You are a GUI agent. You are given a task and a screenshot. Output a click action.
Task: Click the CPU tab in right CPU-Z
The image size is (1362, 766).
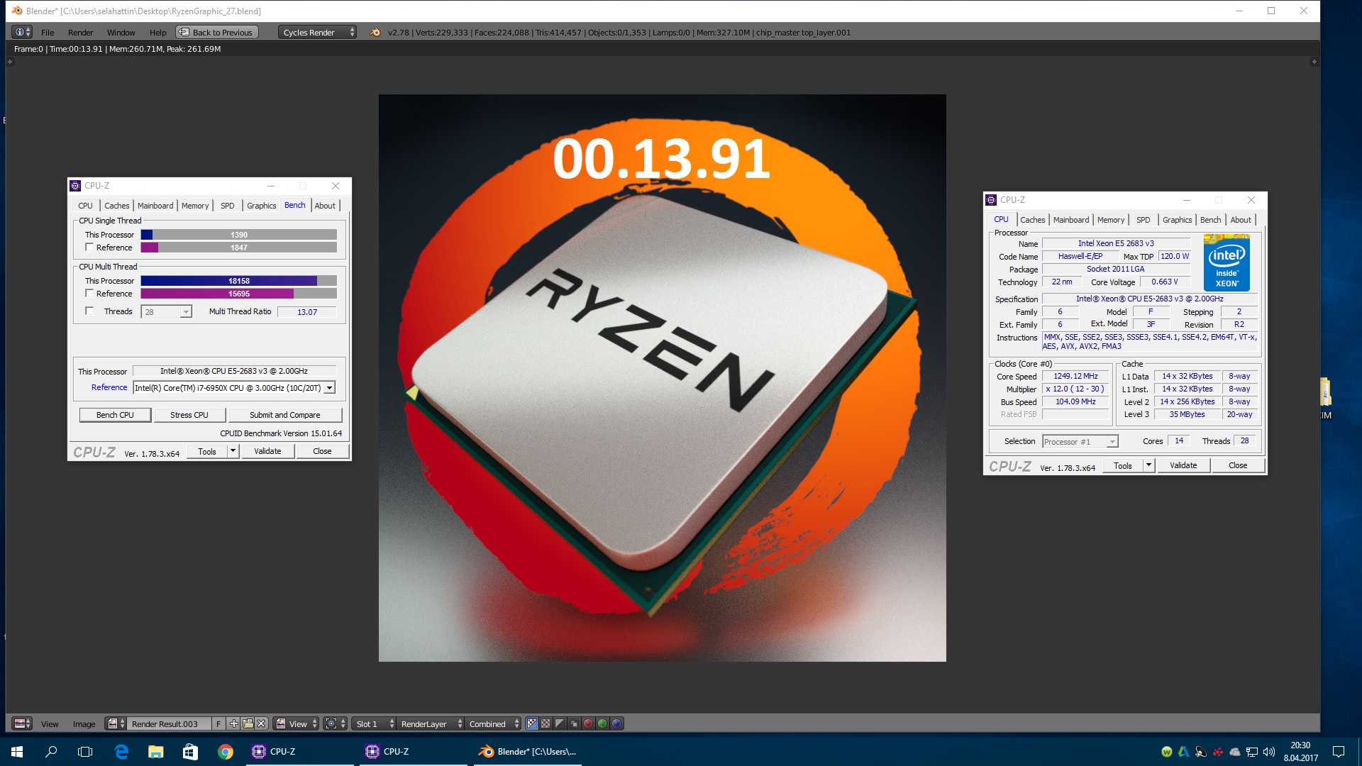(x=1003, y=219)
